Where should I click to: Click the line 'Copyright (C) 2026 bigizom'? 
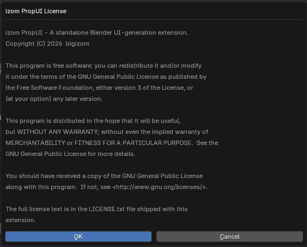[x=47, y=44]
